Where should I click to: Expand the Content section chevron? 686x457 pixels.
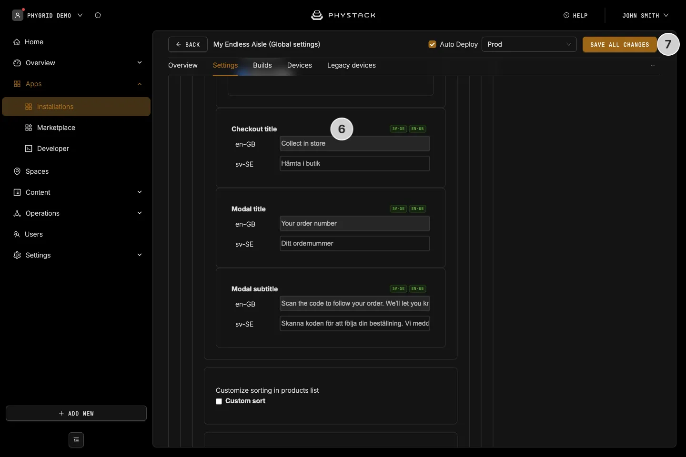(x=140, y=192)
